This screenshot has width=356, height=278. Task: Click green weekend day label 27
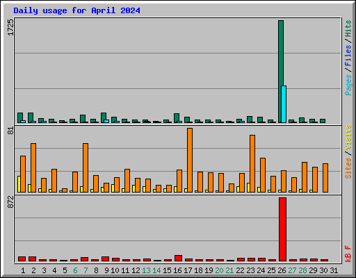tap(292, 270)
